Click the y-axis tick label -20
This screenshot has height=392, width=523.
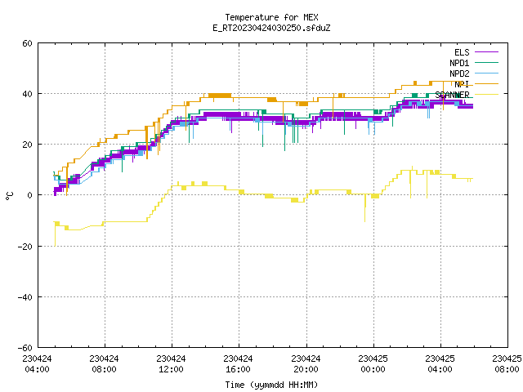click(25, 247)
